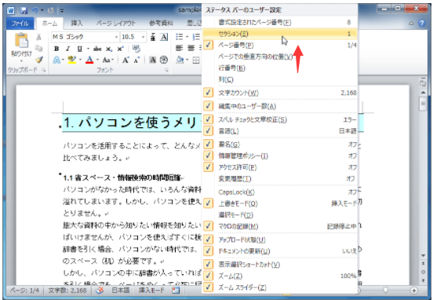Open the phonetic guide (ruby) tool
The image size is (433, 300).
(153, 37)
